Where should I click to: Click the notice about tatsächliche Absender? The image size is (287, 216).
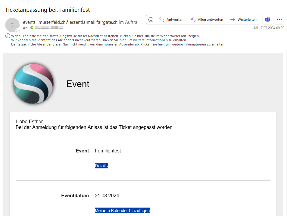pos(118,44)
